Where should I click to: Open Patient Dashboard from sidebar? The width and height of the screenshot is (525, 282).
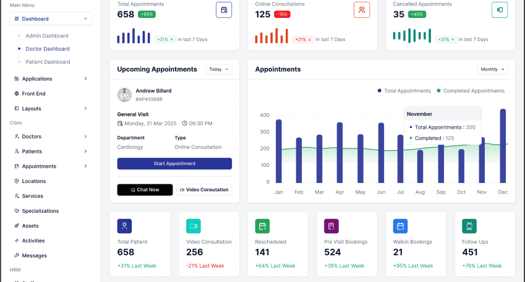point(48,62)
